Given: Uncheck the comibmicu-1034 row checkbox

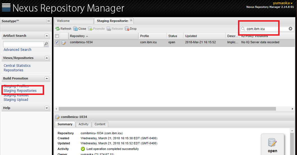Looking at the screenshot, I should tap(57, 42).
